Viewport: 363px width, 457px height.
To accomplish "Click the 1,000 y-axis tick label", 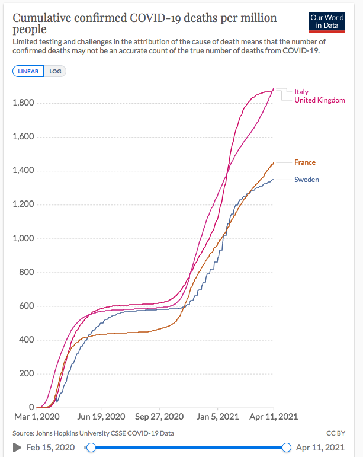I will pos(23,239).
